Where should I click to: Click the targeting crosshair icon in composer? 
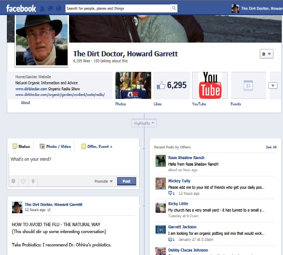(x=23, y=181)
